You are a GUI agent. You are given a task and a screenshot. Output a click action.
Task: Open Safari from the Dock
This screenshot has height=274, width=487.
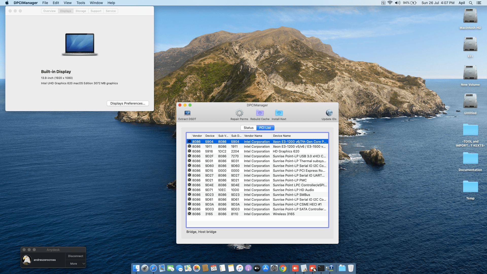pos(153,268)
